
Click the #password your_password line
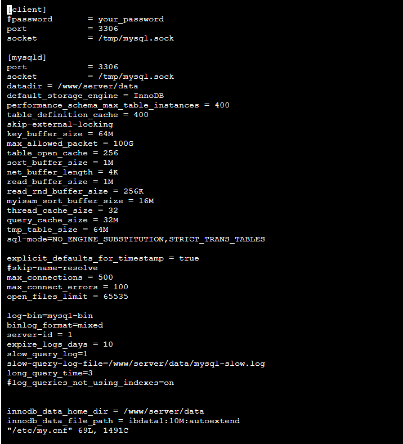(85, 19)
